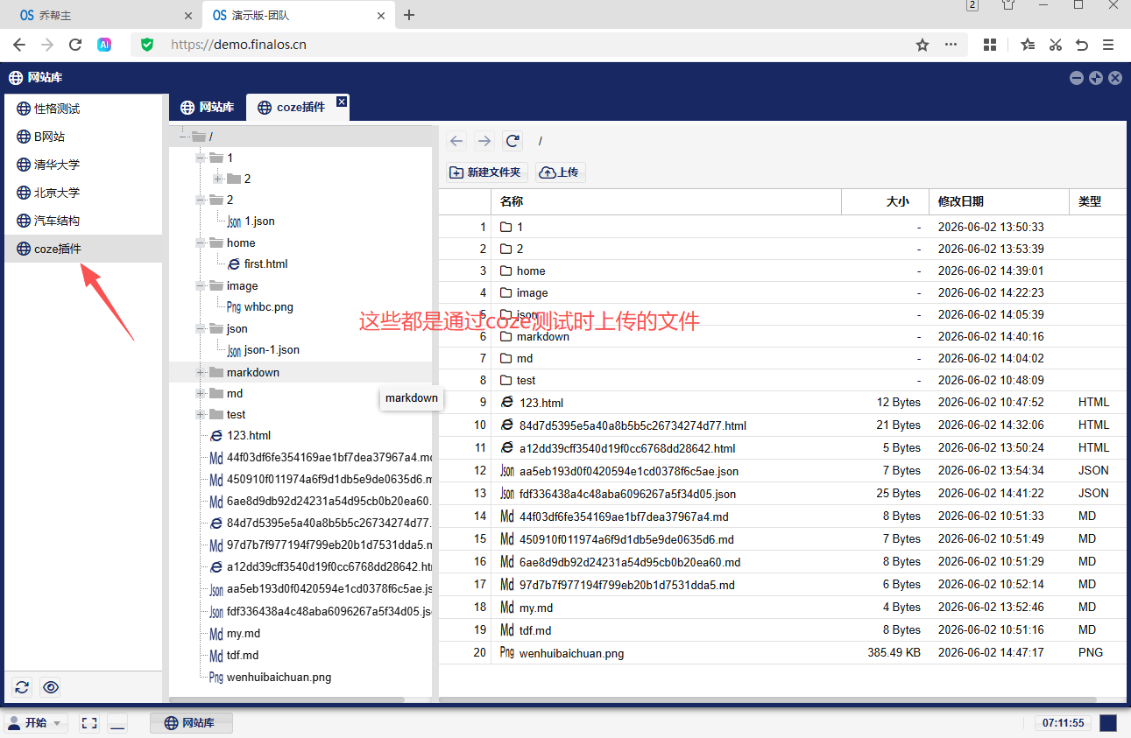Go back with the file browser left arrow
Image resolution: width=1131 pixels, height=738 pixels.
[x=456, y=141]
